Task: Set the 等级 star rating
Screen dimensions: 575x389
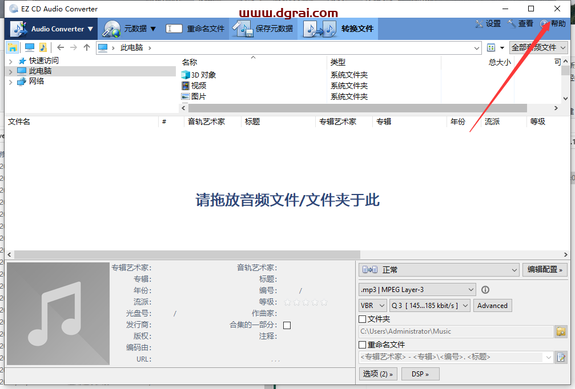Action: (305, 302)
